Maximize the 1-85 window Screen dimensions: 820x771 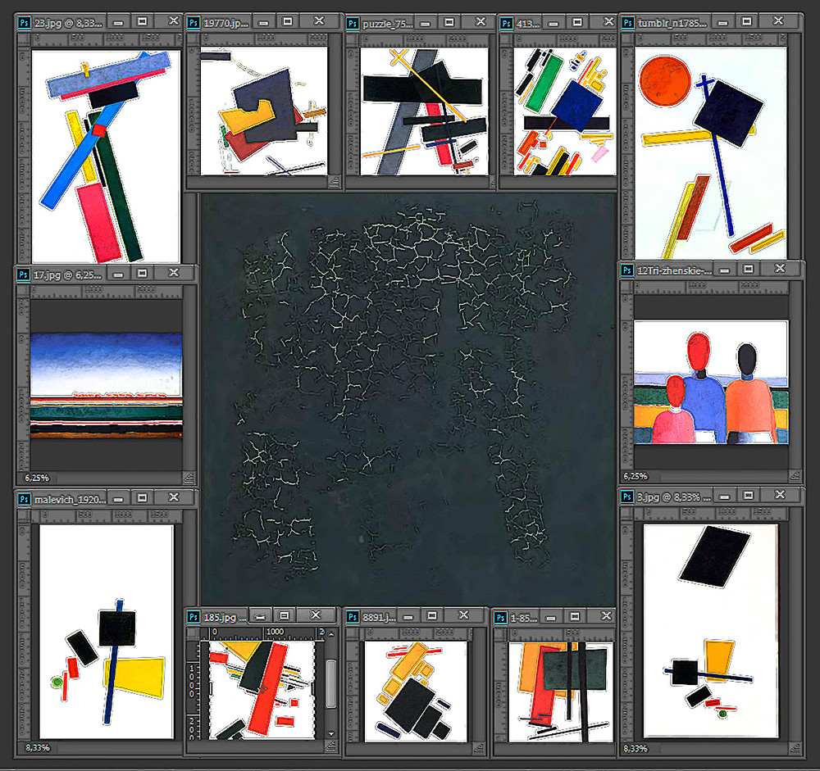[x=575, y=616]
